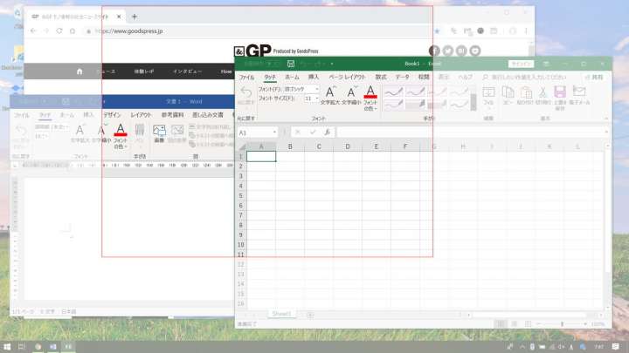Viewport: 629px width, 353px height.
Task: Open Excel 挿入 tab
Action: click(314, 77)
